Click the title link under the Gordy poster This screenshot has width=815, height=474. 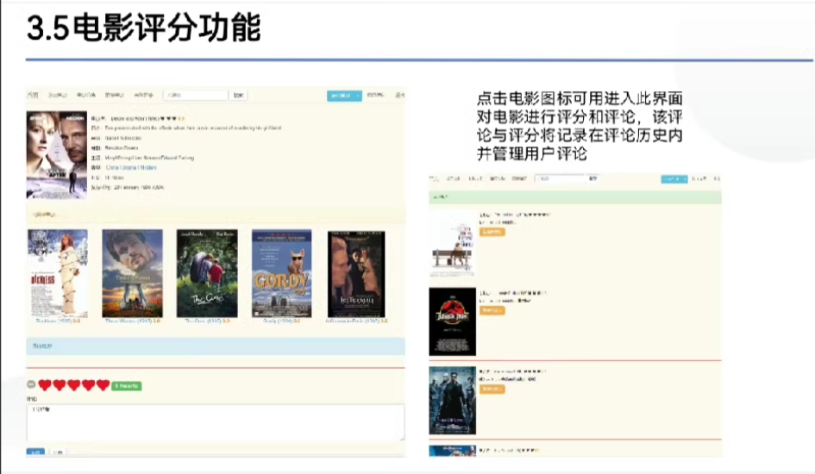click(282, 321)
